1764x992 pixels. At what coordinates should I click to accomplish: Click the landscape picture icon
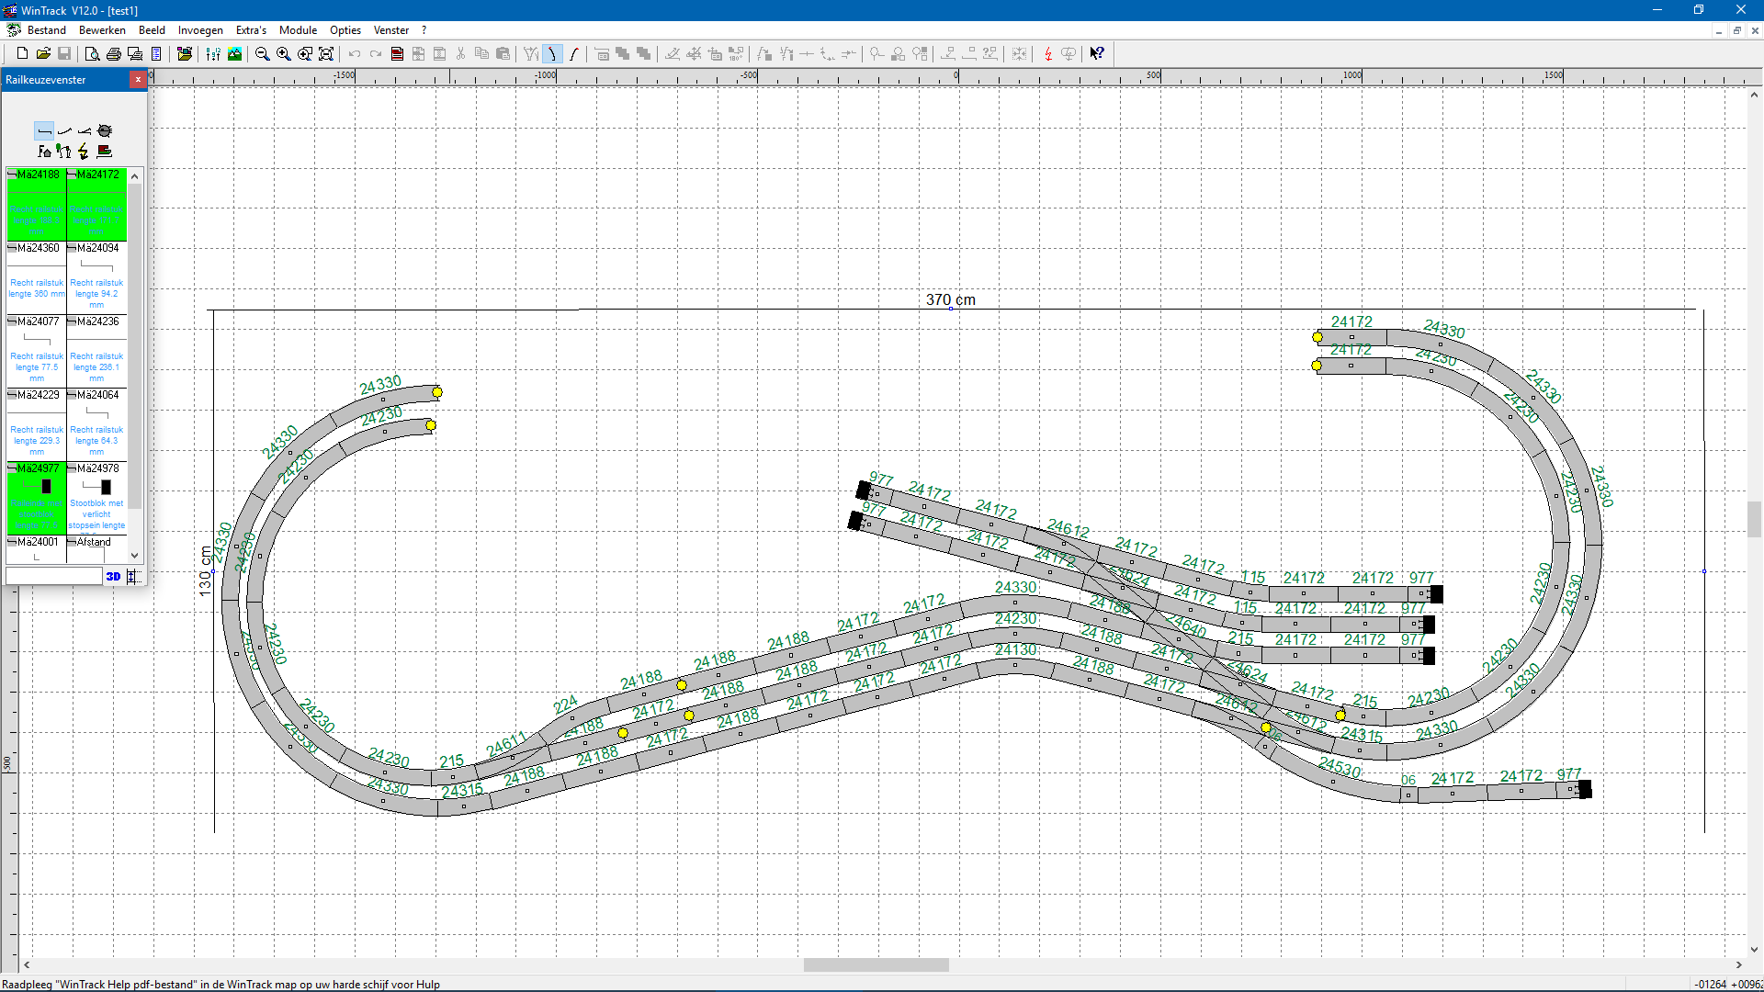coord(235,54)
